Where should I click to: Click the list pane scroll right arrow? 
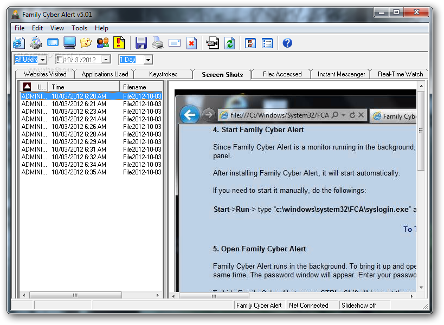click(x=158, y=295)
